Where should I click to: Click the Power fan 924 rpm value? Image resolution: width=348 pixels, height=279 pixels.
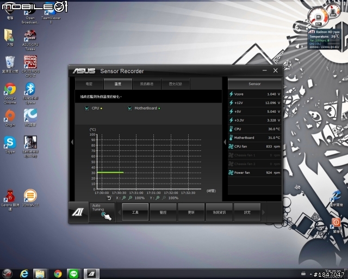[273, 173]
